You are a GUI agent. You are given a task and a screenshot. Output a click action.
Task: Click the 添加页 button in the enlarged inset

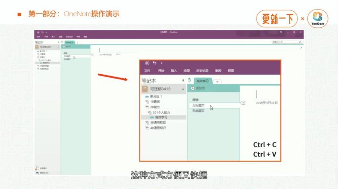[198, 88]
